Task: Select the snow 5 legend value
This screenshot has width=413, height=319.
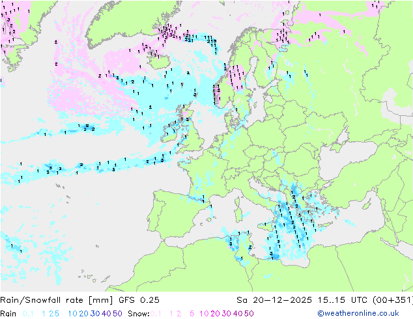Action: point(192,314)
